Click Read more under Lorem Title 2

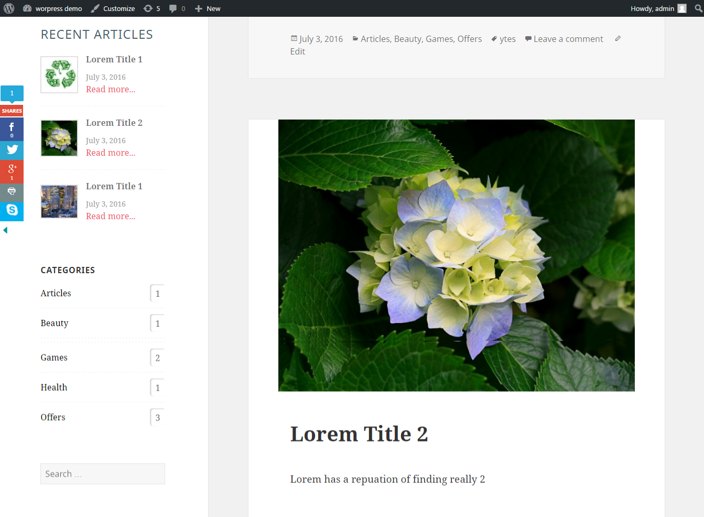point(111,153)
